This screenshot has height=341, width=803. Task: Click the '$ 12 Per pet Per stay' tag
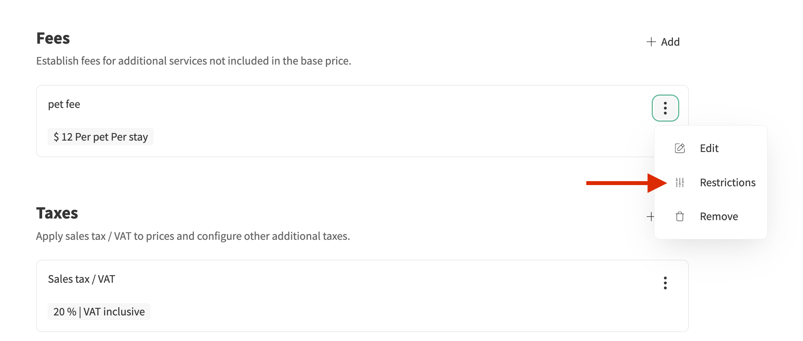pos(100,137)
